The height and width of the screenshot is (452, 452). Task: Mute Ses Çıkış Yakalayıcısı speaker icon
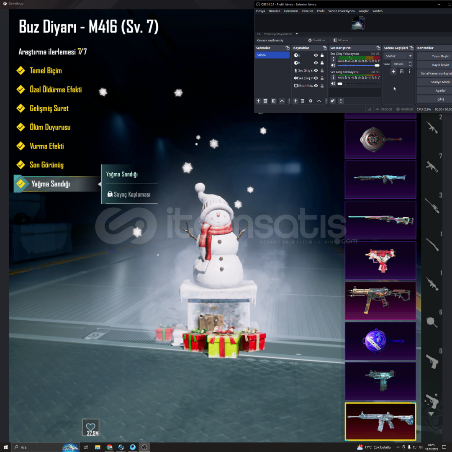pyautogui.click(x=333, y=65)
